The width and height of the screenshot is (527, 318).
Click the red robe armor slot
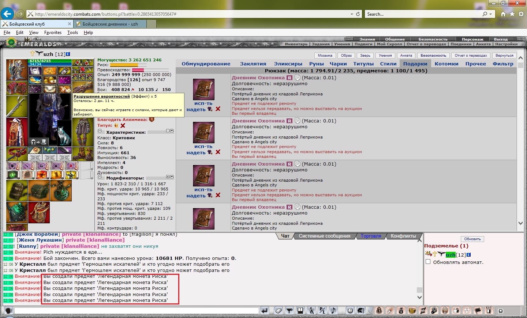coord(17,132)
